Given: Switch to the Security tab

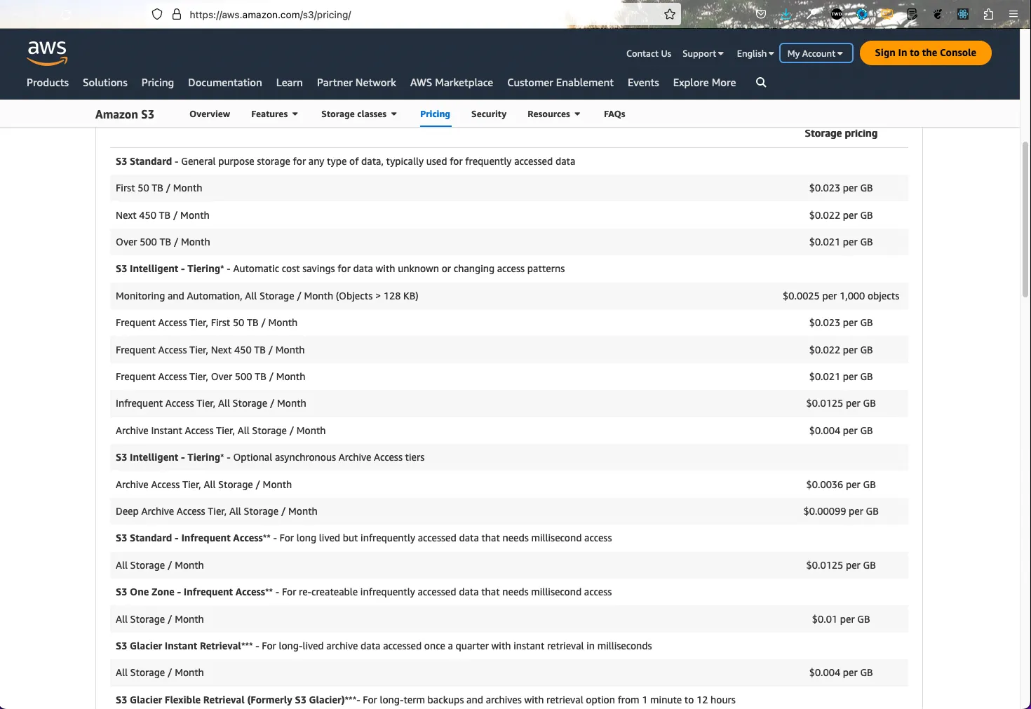Looking at the screenshot, I should tap(489, 114).
